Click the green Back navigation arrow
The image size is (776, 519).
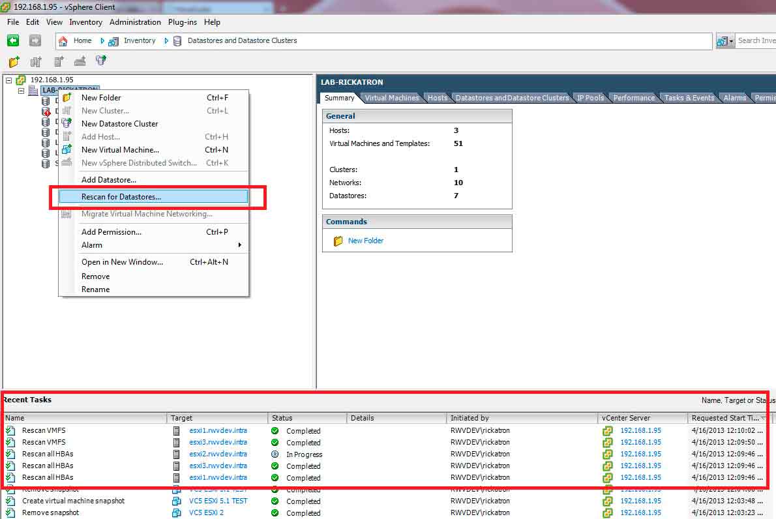coord(13,40)
